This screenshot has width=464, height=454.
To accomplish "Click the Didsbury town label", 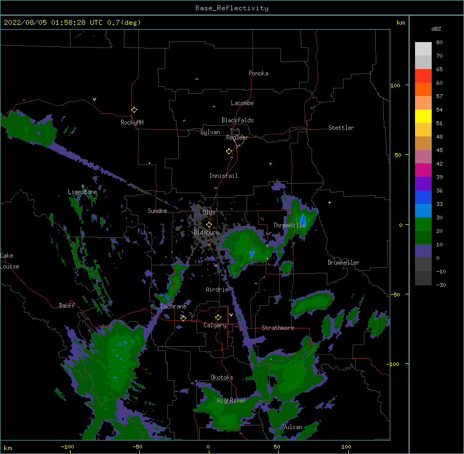I will [x=207, y=232].
